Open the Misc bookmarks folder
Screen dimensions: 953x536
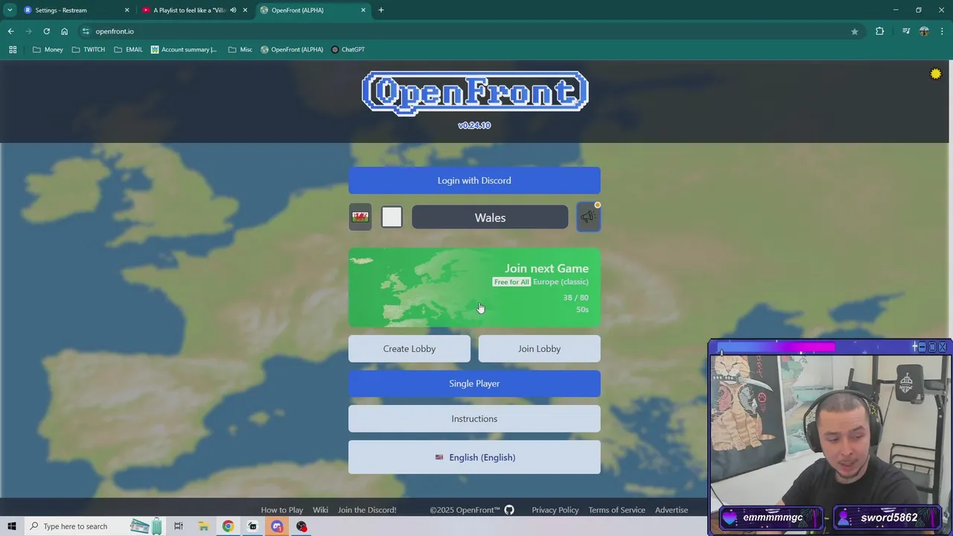click(x=240, y=50)
